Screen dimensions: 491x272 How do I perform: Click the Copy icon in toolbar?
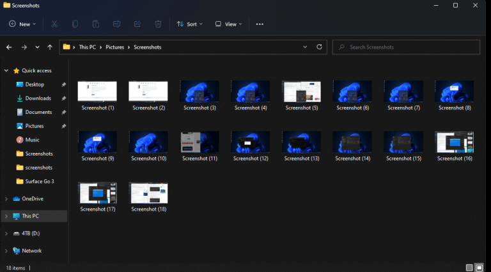pyautogui.click(x=75, y=24)
